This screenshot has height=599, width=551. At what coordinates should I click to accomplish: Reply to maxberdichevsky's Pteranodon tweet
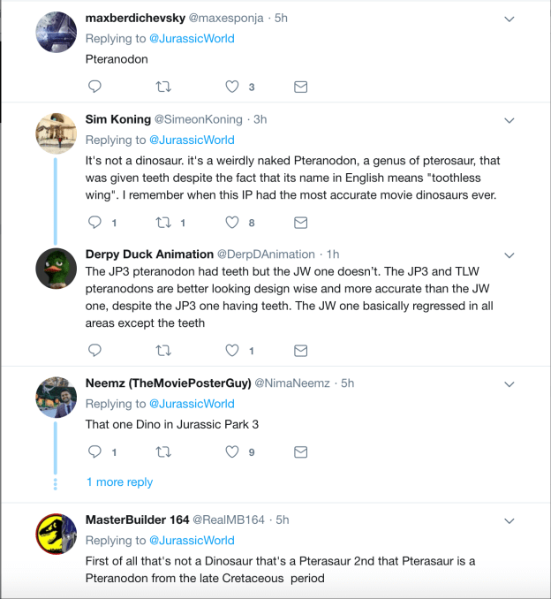pos(95,87)
